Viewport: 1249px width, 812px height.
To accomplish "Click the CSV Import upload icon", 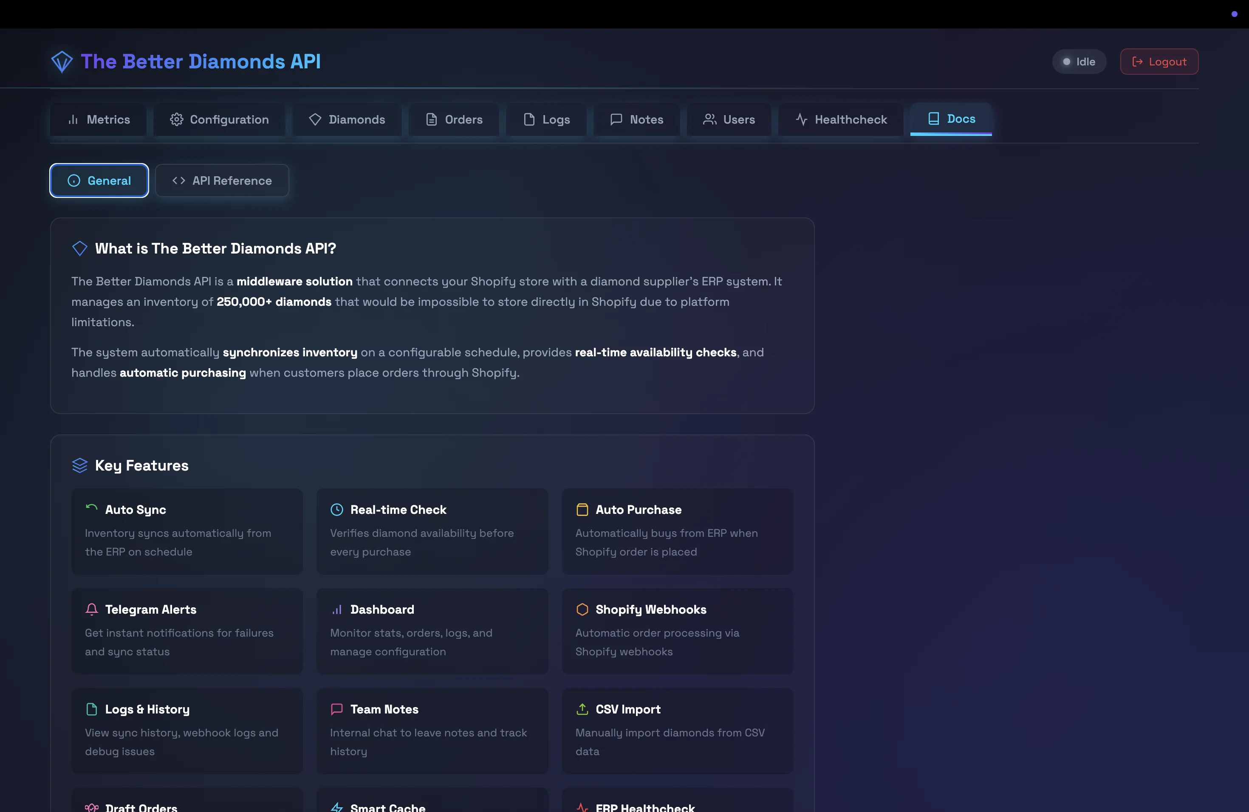I will 582,709.
